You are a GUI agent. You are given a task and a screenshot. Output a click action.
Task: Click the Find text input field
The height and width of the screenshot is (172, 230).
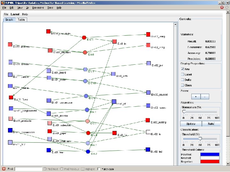pyautogui.click(x=28, y=169)
